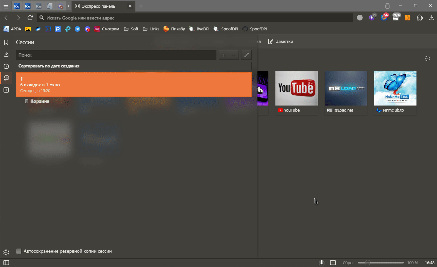Open the sort by creation date dropdown
Screen dimensions: 437x267
click(134, 66)
